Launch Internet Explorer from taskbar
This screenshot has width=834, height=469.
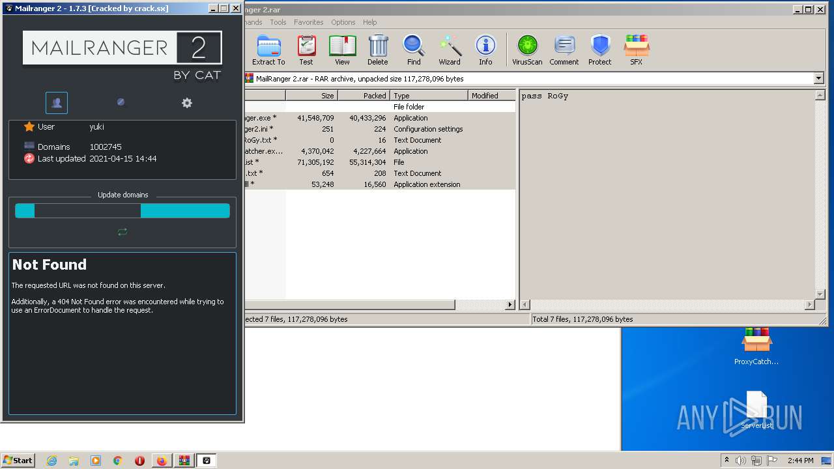51,461
